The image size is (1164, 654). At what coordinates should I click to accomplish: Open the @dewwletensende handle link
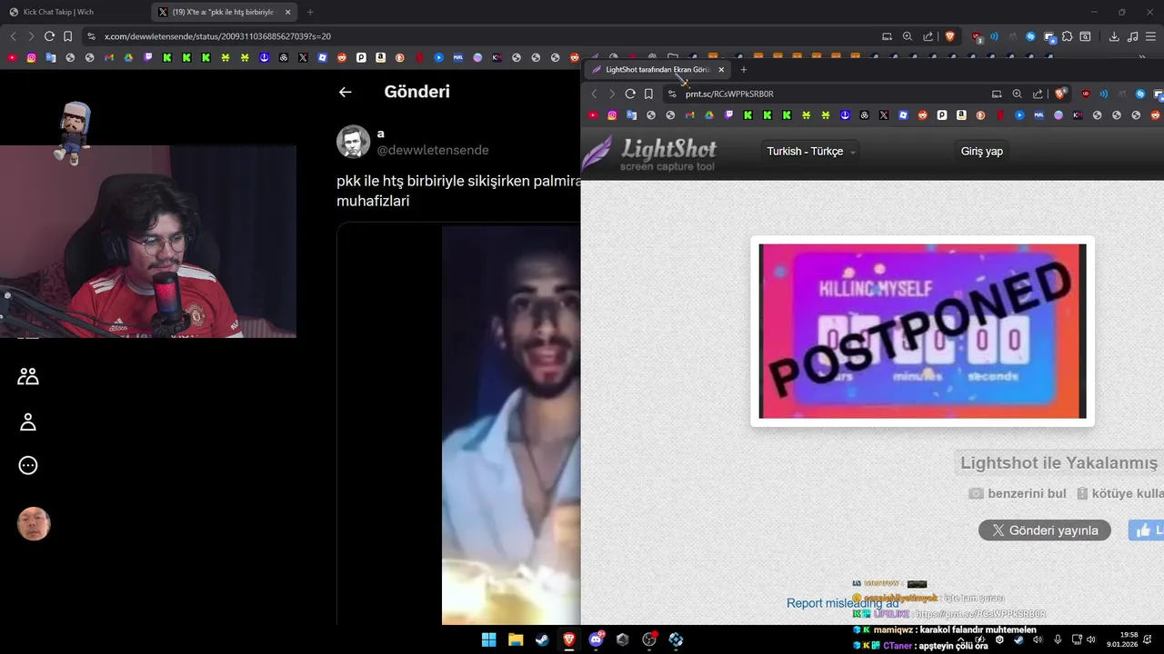pyautogui.click(x=433, y=150)
